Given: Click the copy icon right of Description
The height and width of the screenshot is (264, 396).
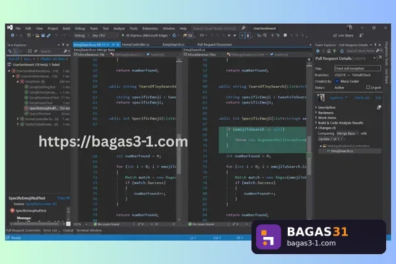Looking at the screenshot, I should coord(379,108).
